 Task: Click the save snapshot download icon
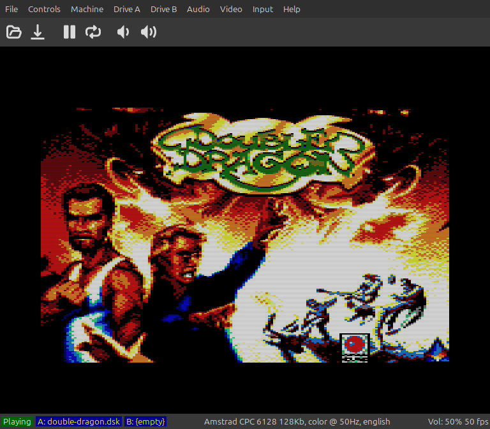point(38,32)
